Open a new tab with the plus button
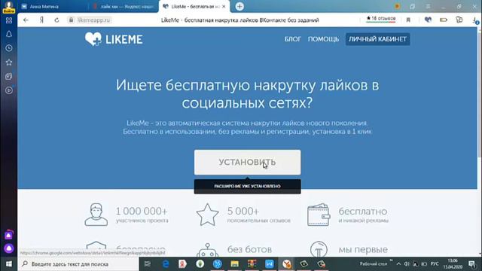482x271 pixels. pos(239,7)
